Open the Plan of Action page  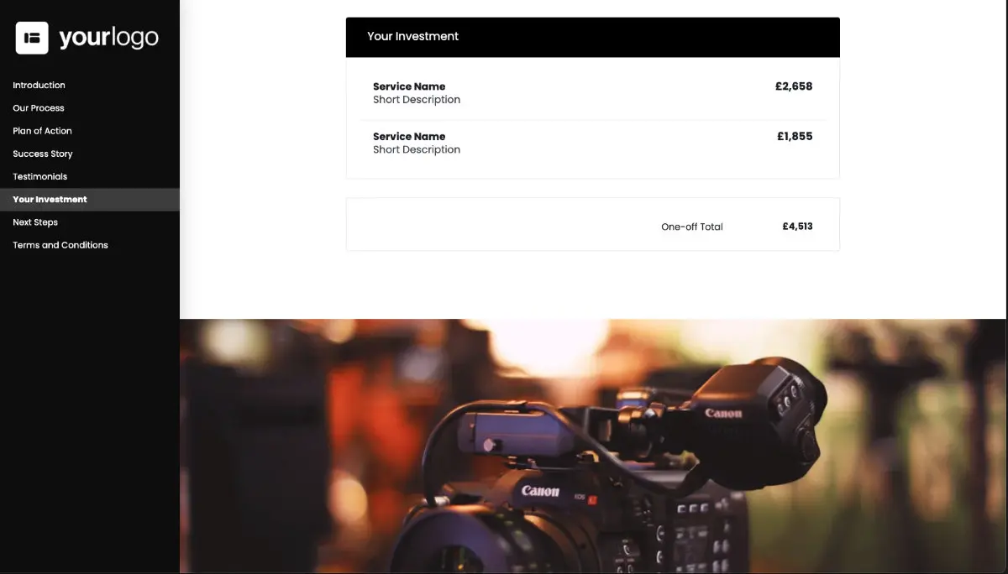coord(42,130)
